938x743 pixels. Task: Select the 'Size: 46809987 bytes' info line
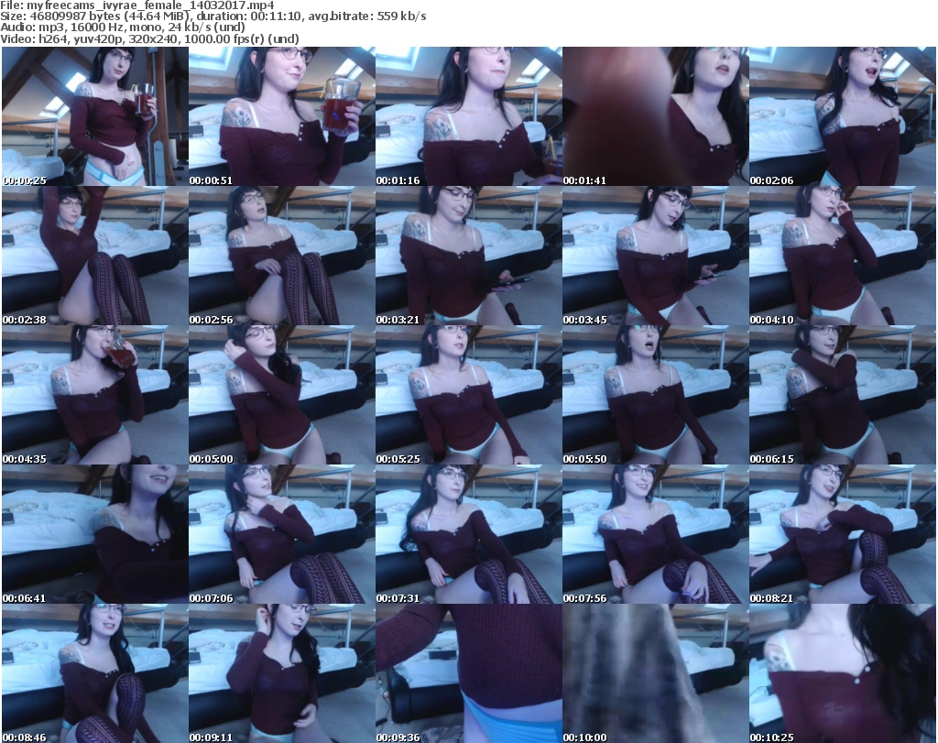point(213,16)
